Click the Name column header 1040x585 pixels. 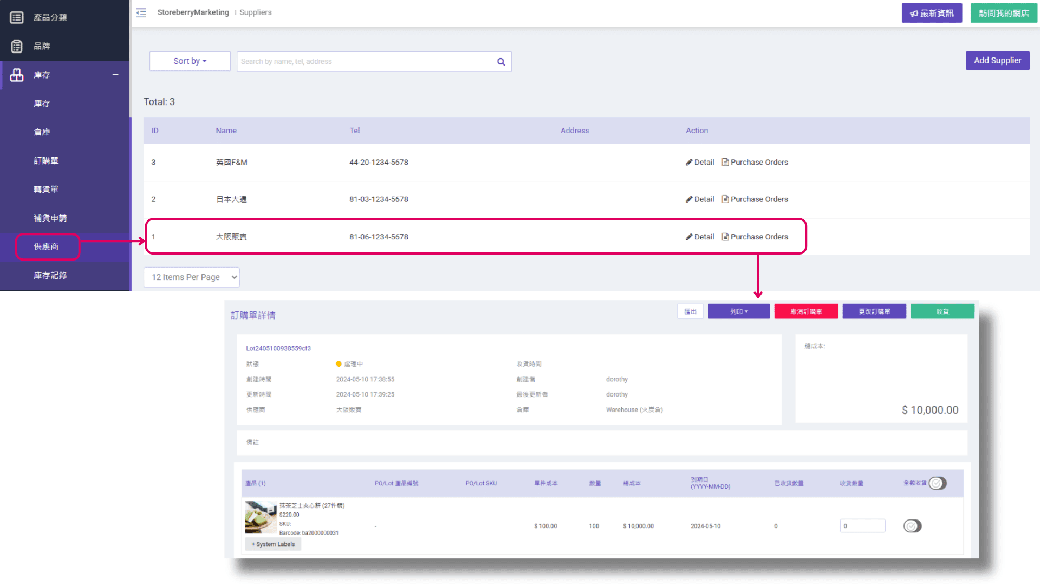click(226, 131)
